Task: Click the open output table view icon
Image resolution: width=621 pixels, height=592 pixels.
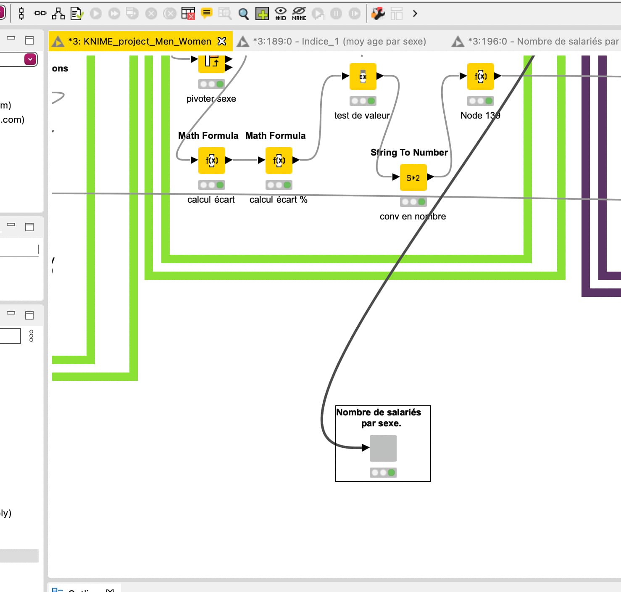Action: [225, 13]
